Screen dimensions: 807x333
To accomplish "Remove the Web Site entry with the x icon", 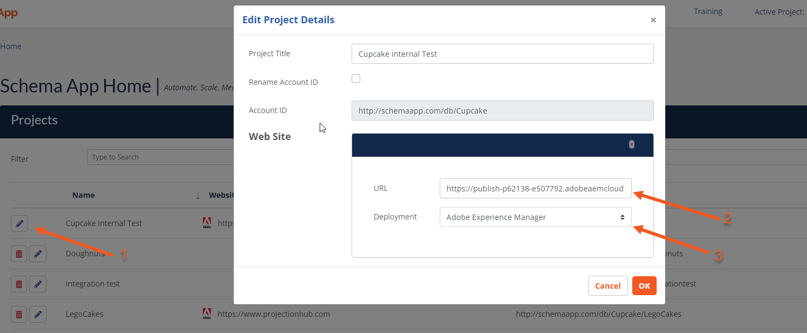I will click(x=631, y=144).
